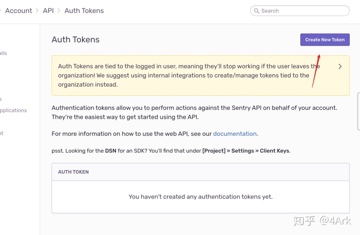This screenshot has width=360, height=235.
Task: Click the AUTH TOKEN table header
Action: click(73, 172)
